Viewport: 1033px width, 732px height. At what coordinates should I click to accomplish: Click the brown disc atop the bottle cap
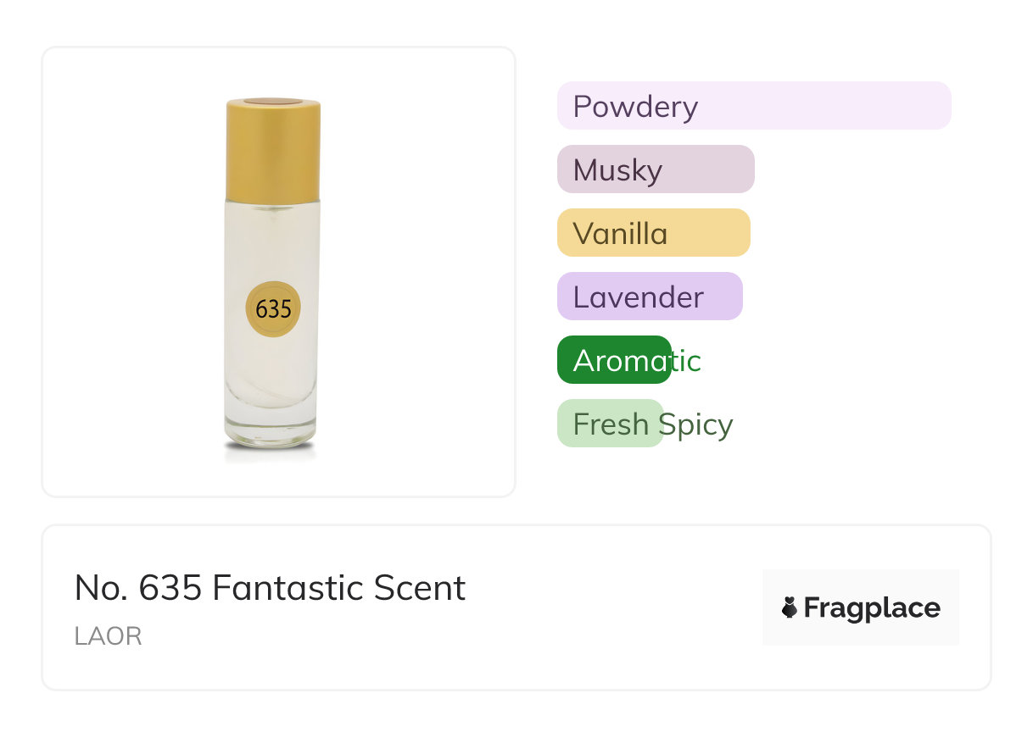click(x=273, y=102)
